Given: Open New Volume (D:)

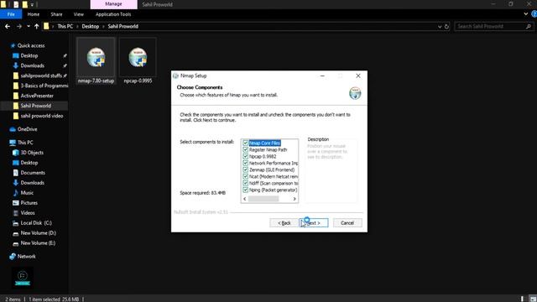Looking at the screenshot, I should pos(38,233).
